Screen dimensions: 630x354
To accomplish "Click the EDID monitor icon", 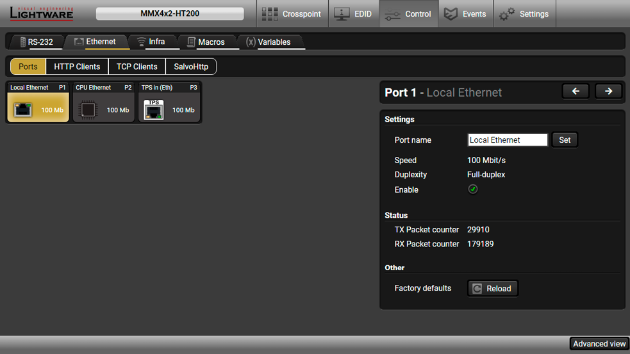I will 342,14.
